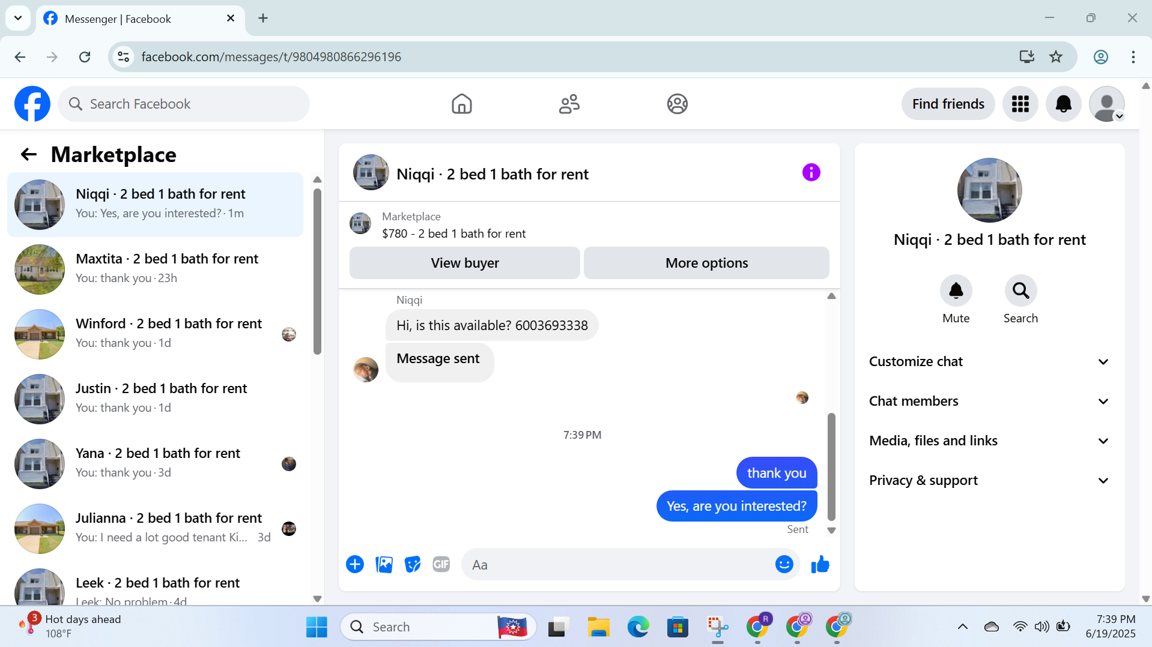Open Yana 2 bed 1 bath conversation
Viewport: 1152px width, 647px height.
[155, 464]
